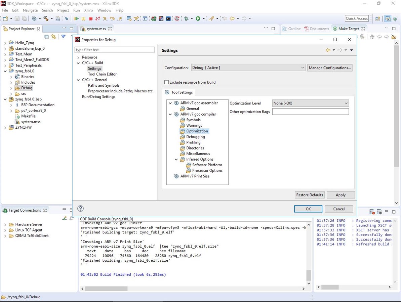Open the Xilinx menu
401x302 pixels.
[x=88, y=10]
